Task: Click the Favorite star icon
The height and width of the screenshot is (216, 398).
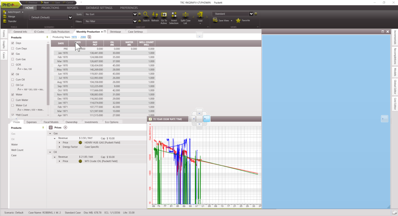Action: (x=238, y=21)
